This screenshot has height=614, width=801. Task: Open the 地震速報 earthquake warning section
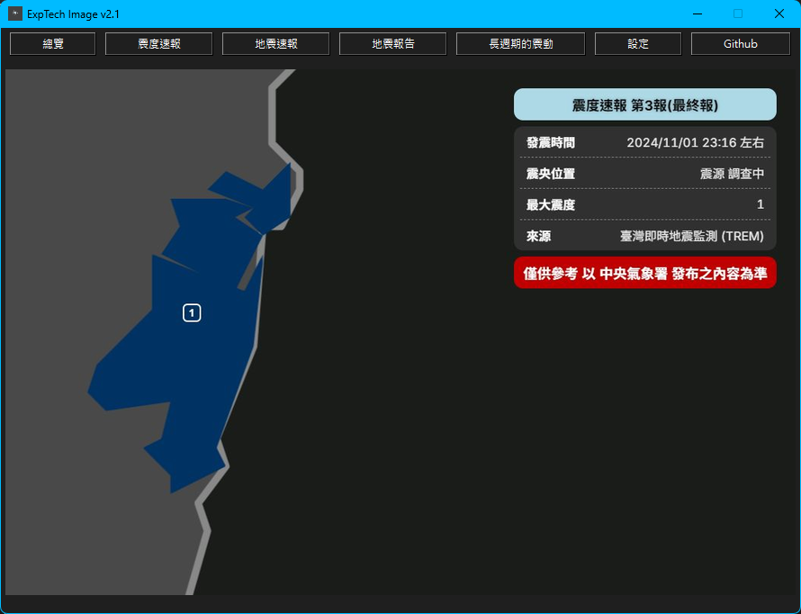point(275,43)
